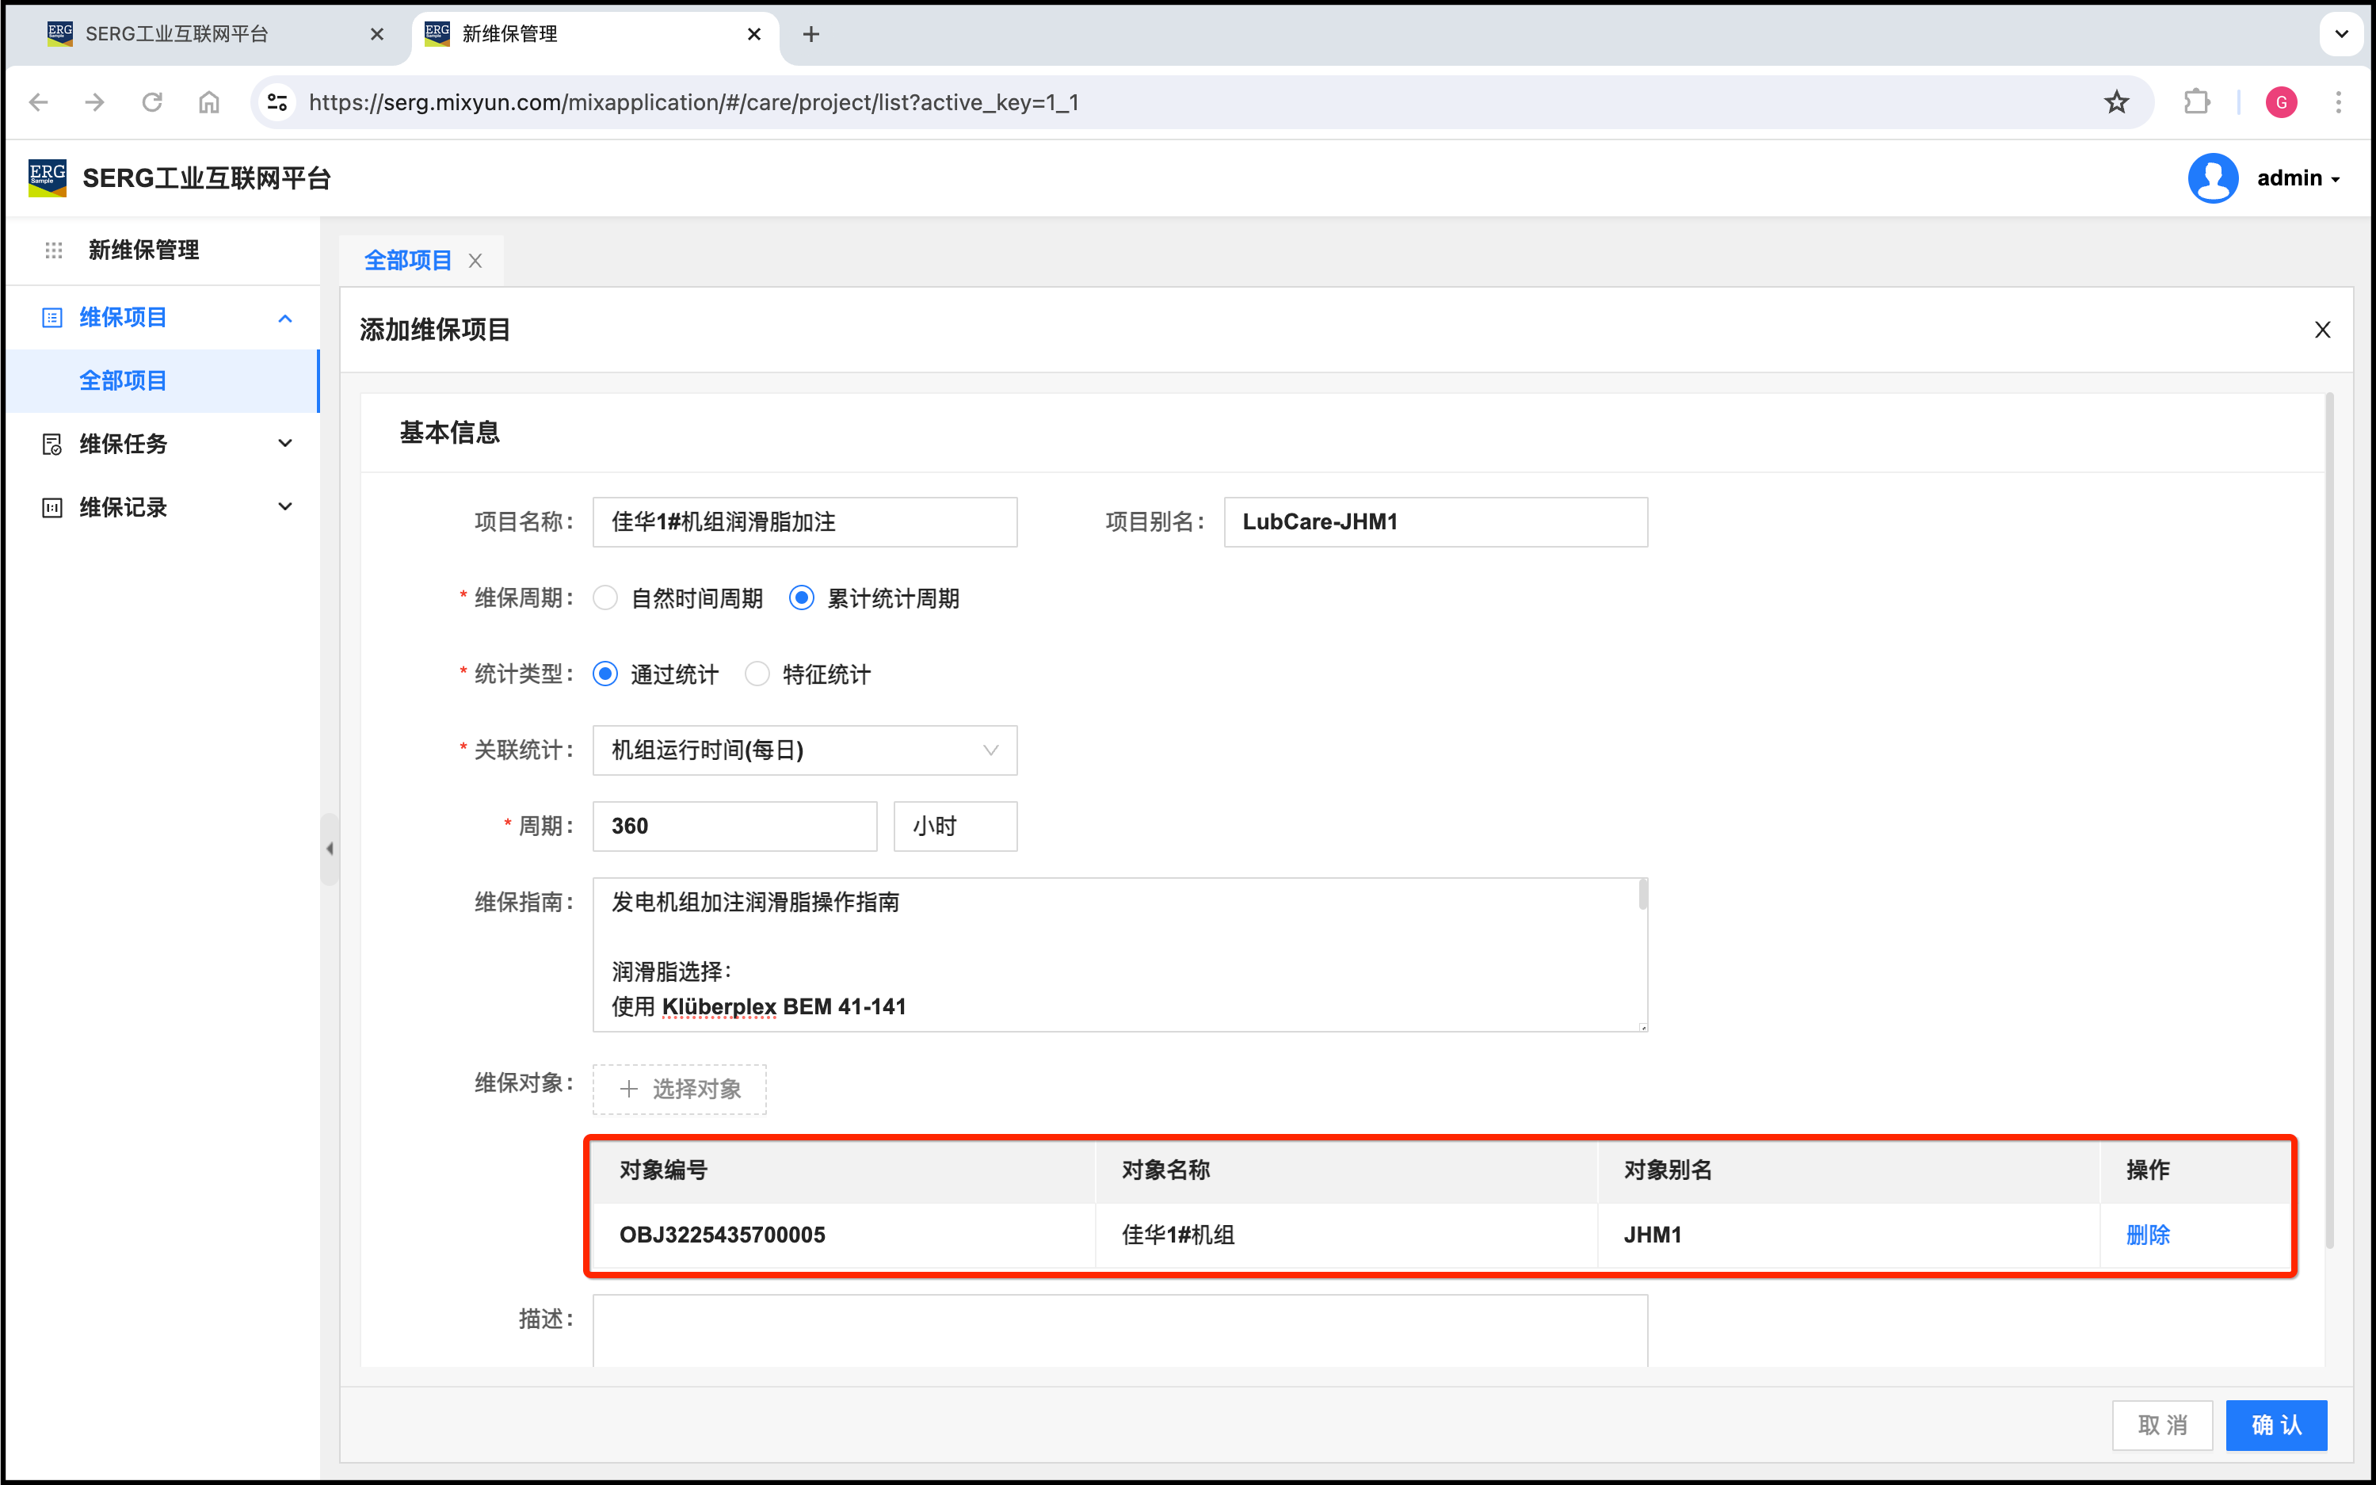Viewport: 2376px width, 1485px height.
Task: Switch to the SERG工业互联网平台 browser tab
Action: [x=177, y=34]
